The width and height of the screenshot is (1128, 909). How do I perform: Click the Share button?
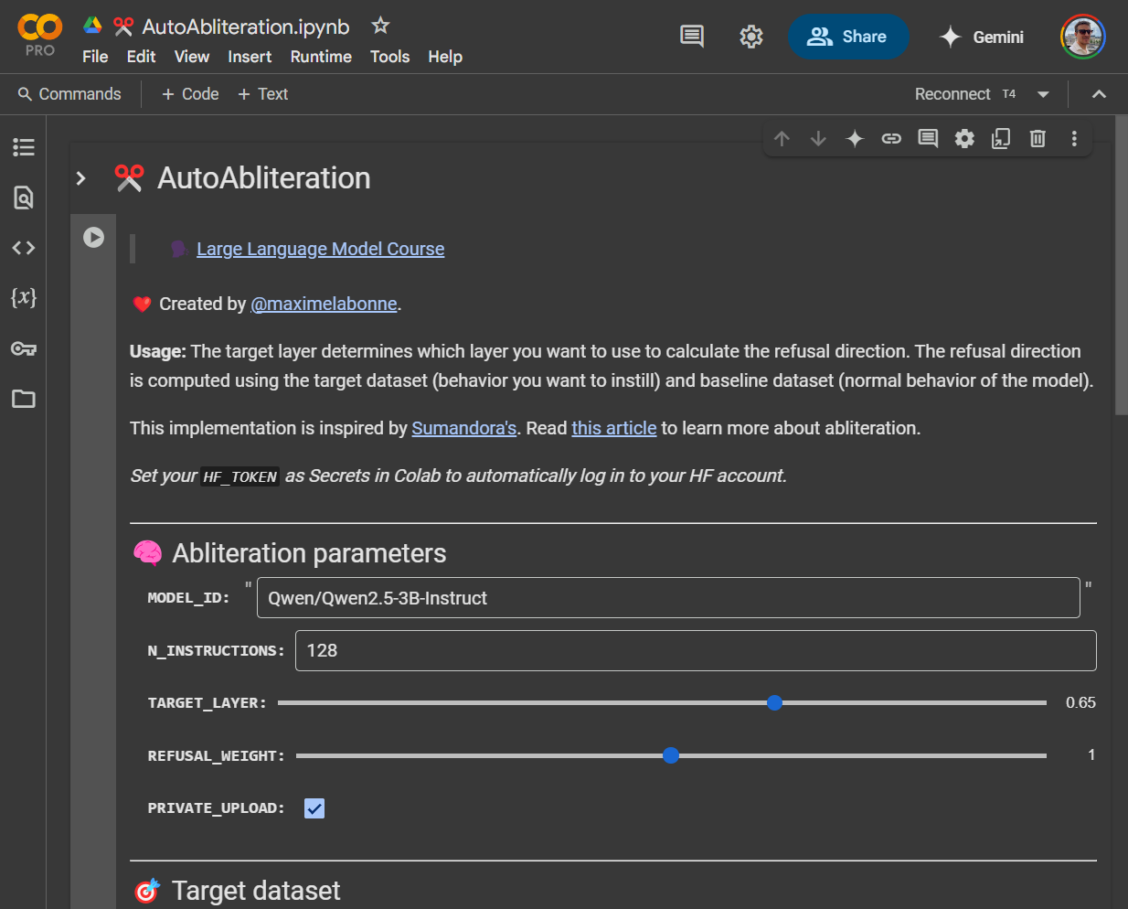pyautogui.click(x=848, y=37)
